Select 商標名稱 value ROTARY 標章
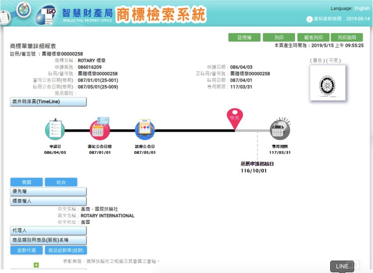 coord(91,61)
